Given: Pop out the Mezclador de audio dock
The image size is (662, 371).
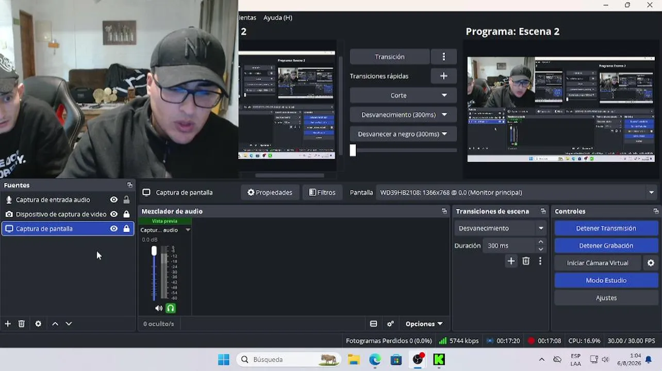Looking at the screenshot, I should coord(444,211).
